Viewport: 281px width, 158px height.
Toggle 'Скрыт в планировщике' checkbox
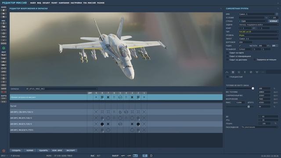pos(227,56)
